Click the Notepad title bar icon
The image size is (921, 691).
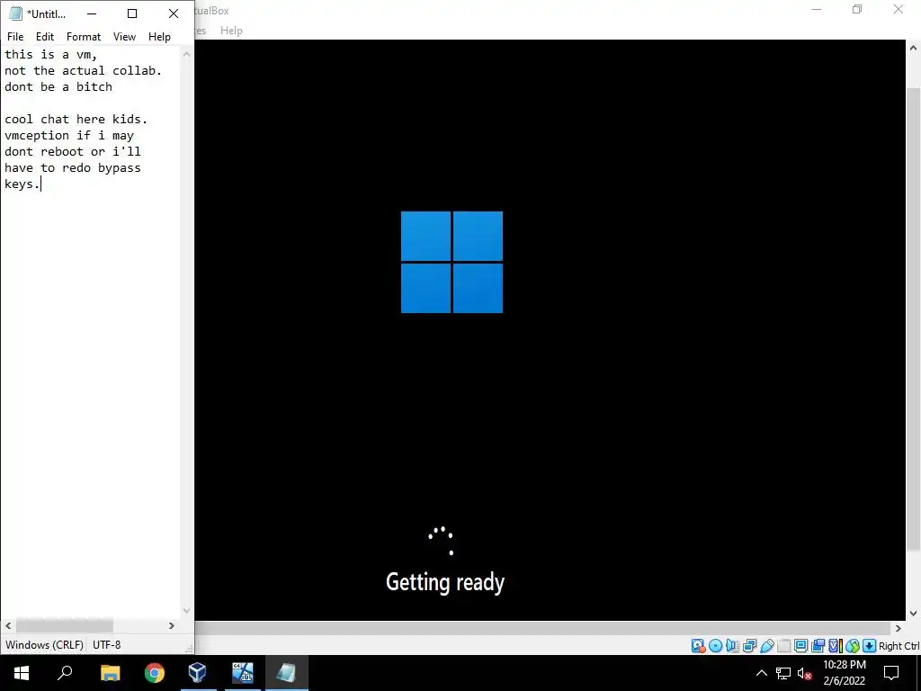coord(16,13)
